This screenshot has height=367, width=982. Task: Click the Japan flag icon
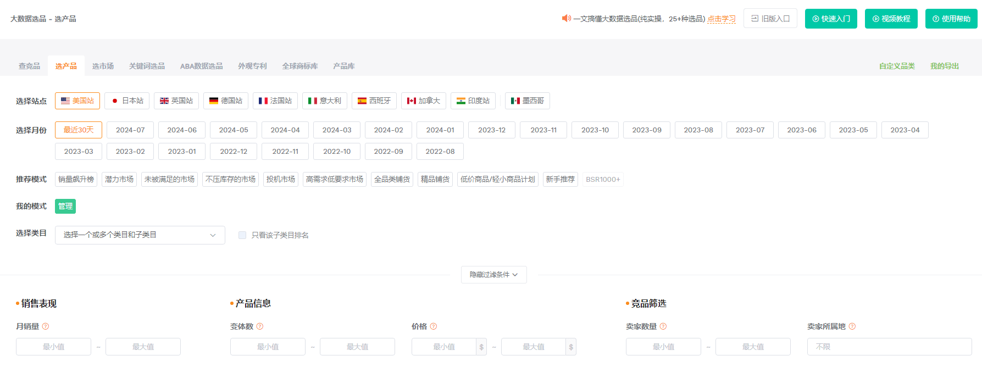pos(115,101)
